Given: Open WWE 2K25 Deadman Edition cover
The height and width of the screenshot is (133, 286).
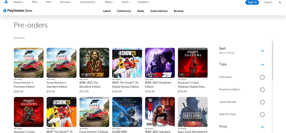Looking at the screenshot, I should coord(160,63).
